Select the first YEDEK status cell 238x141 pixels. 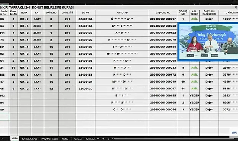194,96
